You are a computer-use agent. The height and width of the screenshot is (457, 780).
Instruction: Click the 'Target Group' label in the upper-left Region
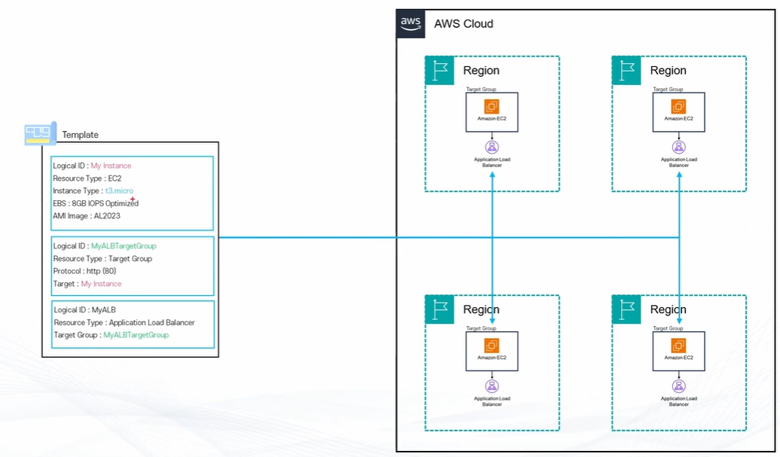point(481,90)
